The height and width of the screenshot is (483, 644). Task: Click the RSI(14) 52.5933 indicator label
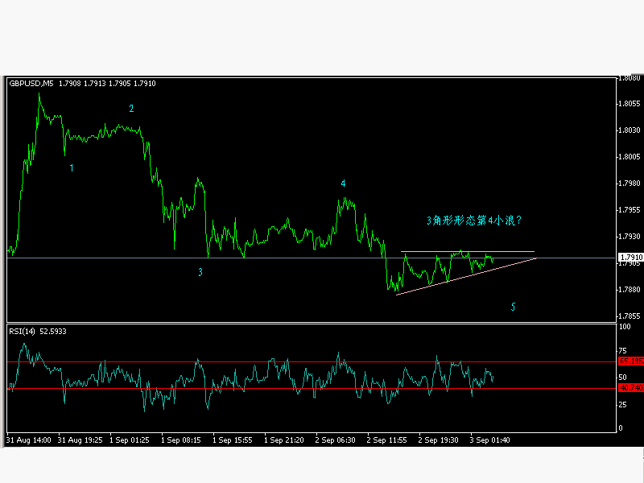[x=37, y=332]
